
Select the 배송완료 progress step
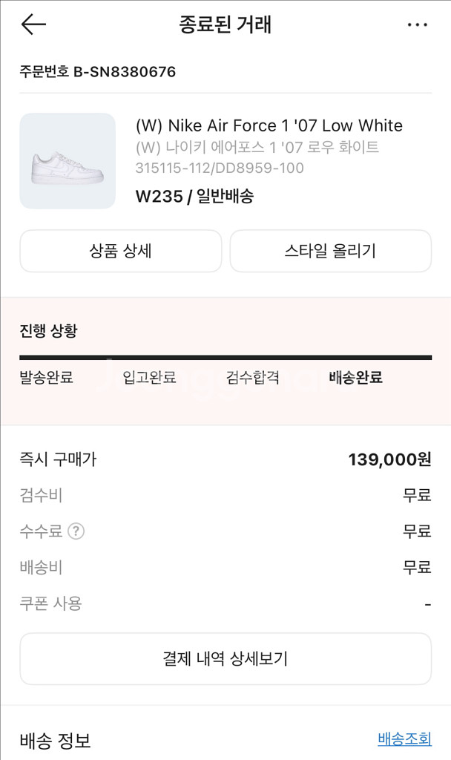coord(355,377)
